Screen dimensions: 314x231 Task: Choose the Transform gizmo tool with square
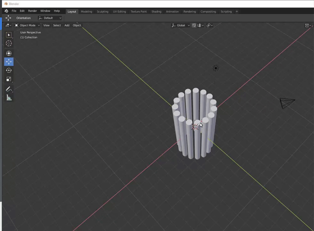(9, 53)
